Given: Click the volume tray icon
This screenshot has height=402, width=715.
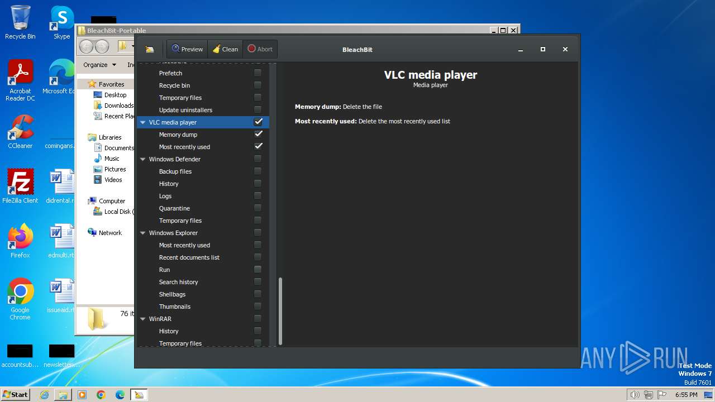Looking at the screenshot, I should click(635, 395).
